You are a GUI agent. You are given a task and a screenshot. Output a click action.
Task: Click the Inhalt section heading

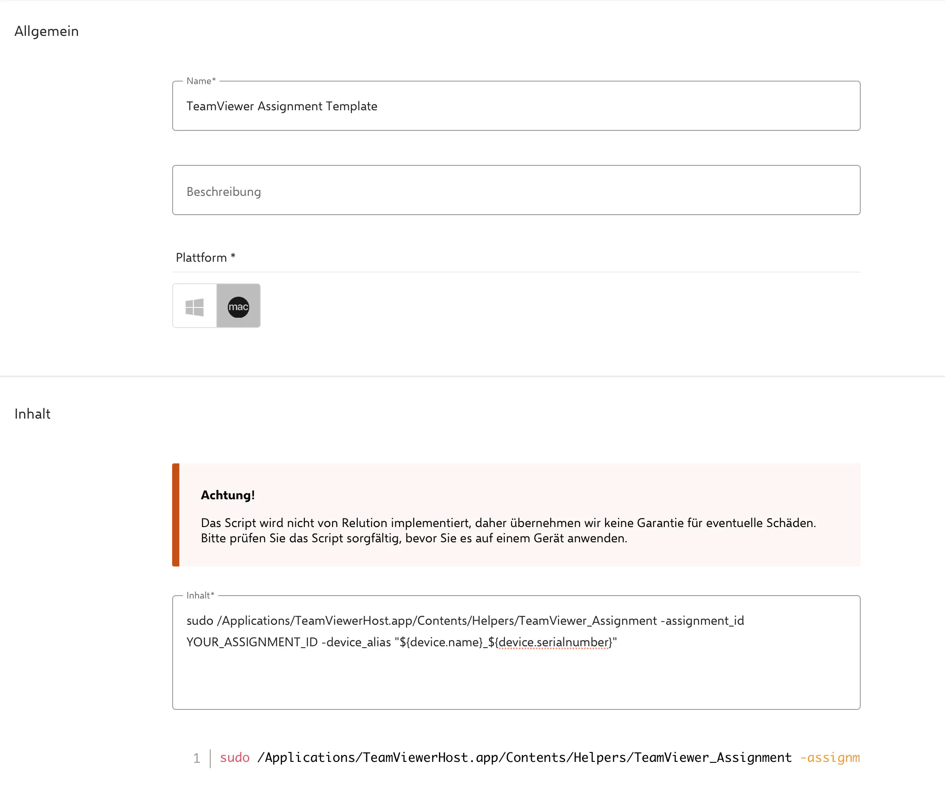[32, 414]
